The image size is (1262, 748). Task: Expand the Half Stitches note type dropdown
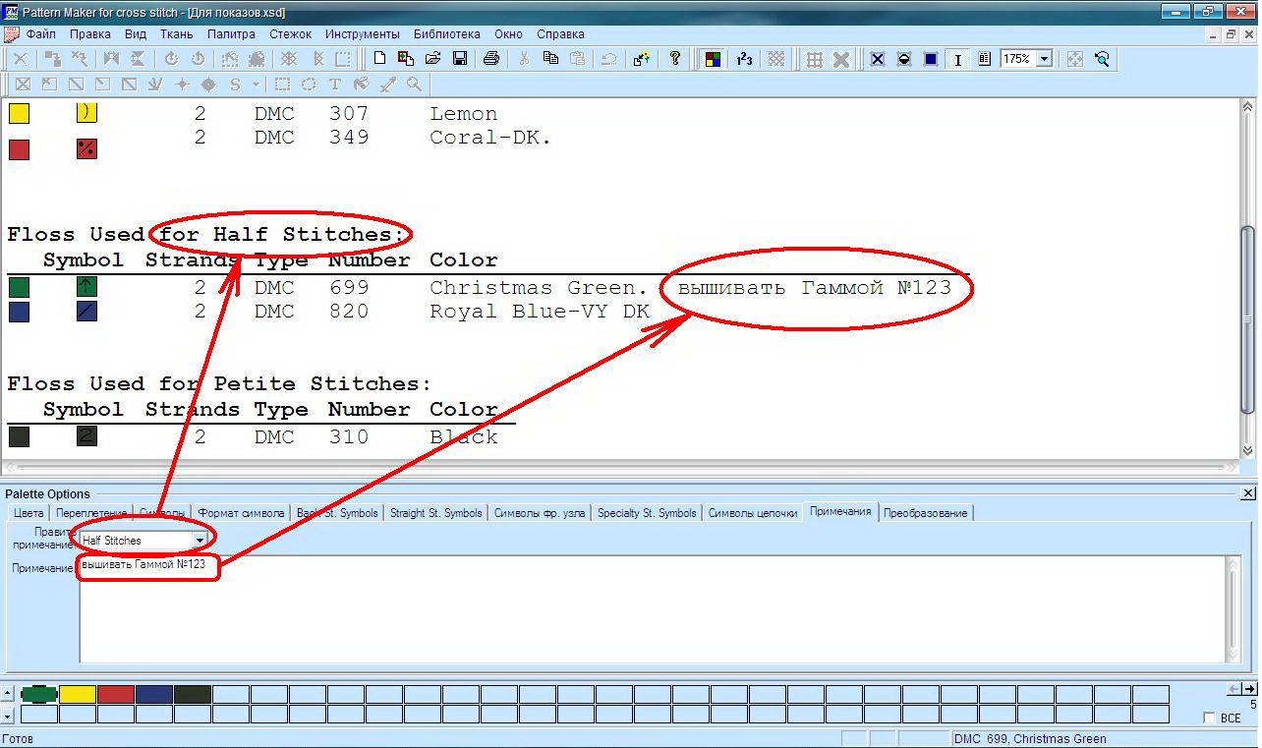click(200, 541)
